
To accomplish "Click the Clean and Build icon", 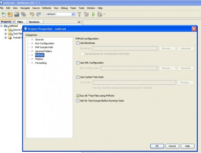I will pos(86,14).
